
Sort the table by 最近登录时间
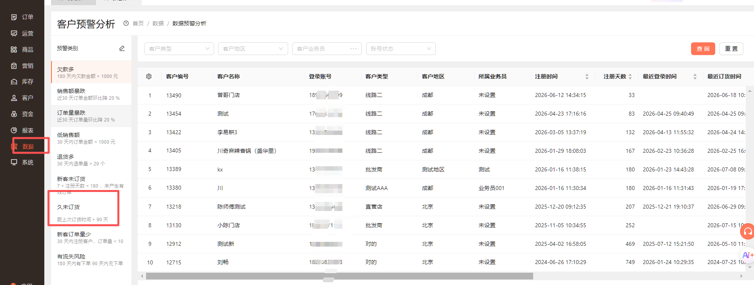click(x=695, y=76)
